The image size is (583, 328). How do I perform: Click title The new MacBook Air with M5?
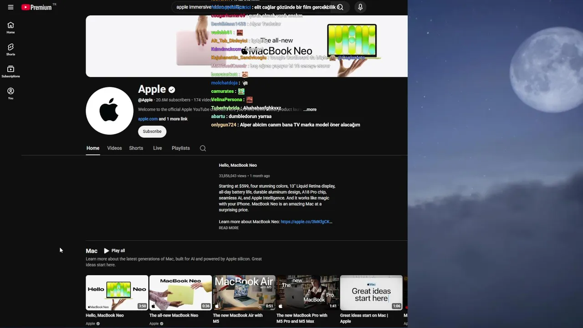pyautogui.click(x=238, y=318)
